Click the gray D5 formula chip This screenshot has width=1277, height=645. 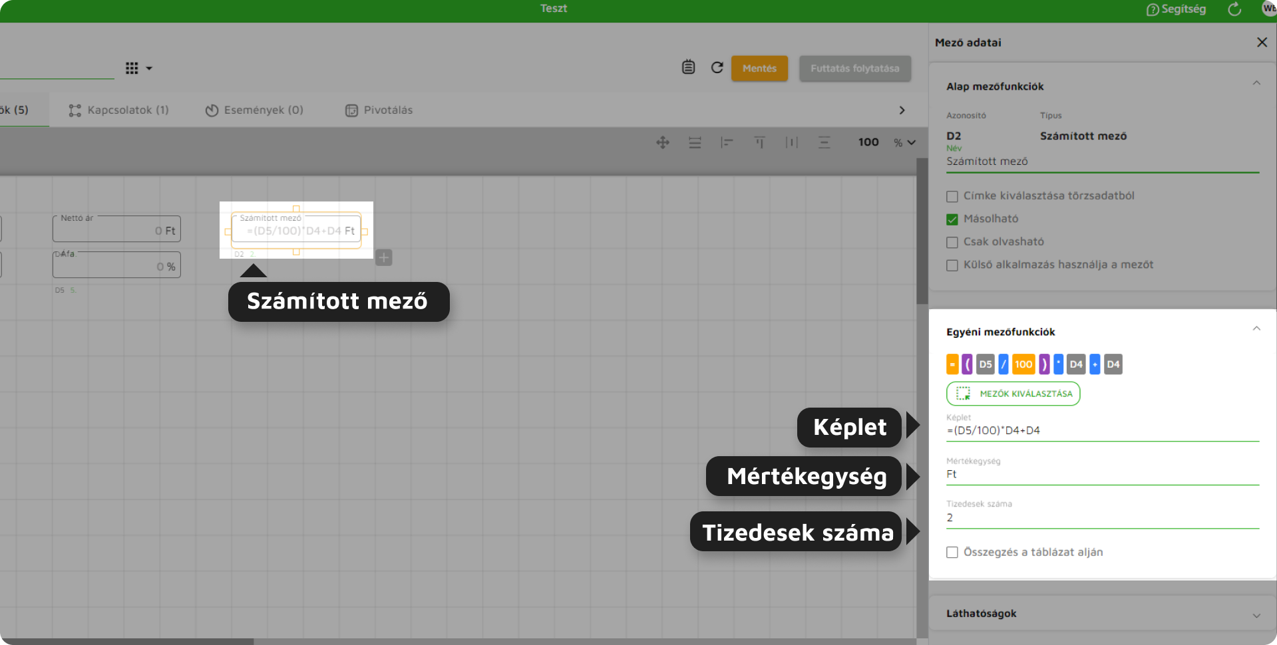click(x=986, y=364)
